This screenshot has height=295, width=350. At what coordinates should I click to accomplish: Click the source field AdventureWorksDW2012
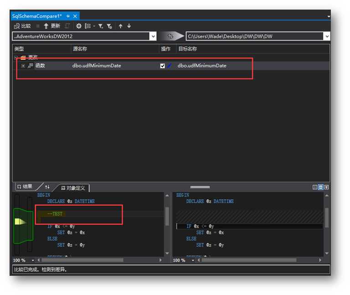point(81,36)
